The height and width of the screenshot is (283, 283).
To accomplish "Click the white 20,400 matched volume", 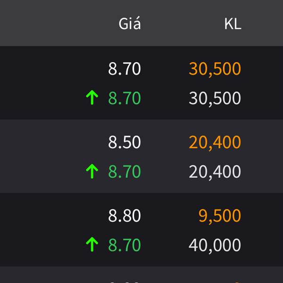I will (x=215, y=172).
